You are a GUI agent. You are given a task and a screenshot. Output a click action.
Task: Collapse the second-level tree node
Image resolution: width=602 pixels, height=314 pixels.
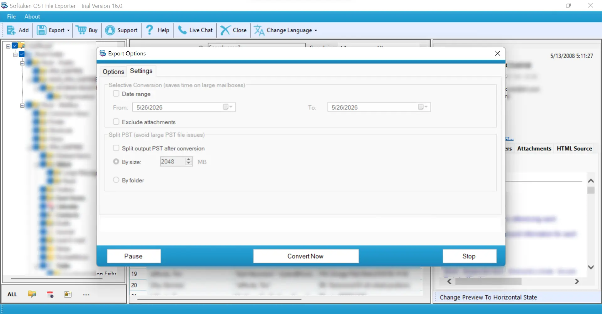(x=15, y=54)
